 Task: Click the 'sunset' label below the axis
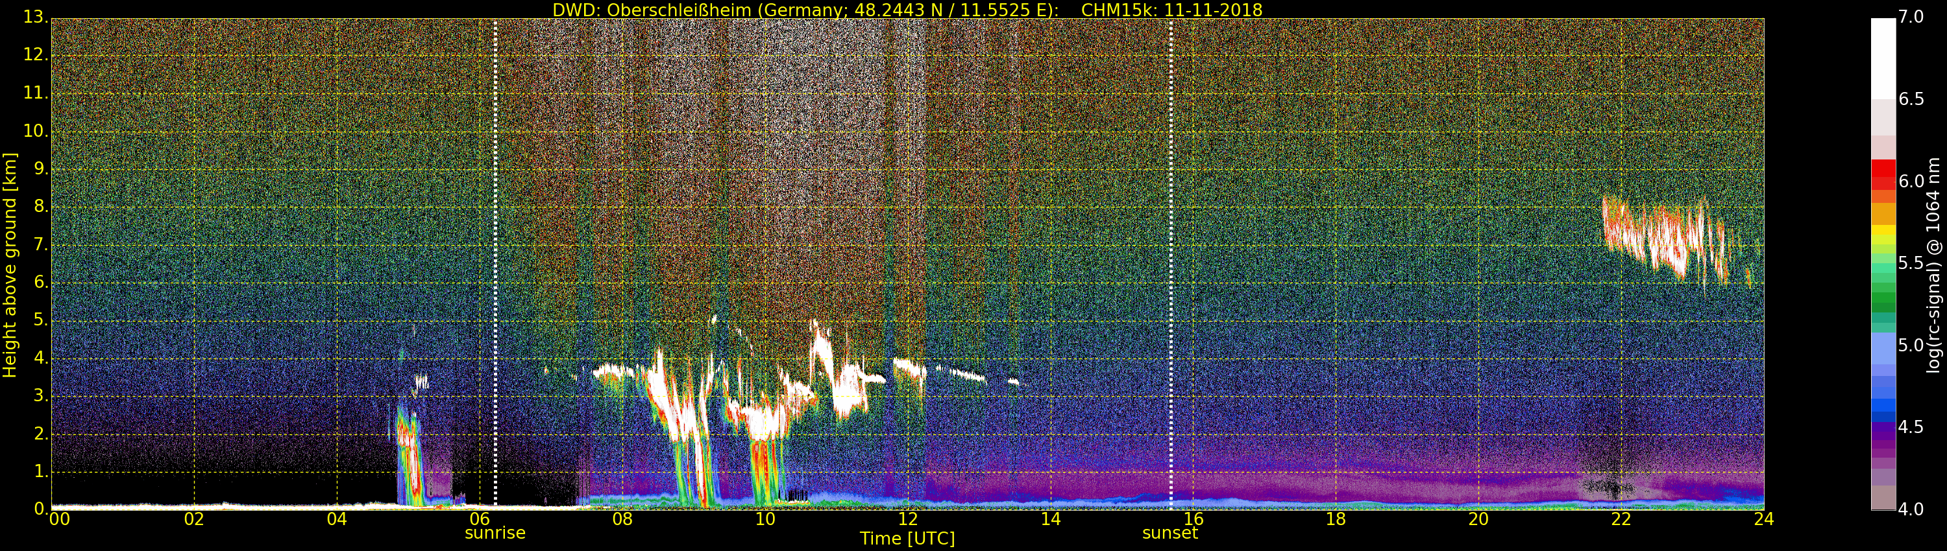point(1170,533)
